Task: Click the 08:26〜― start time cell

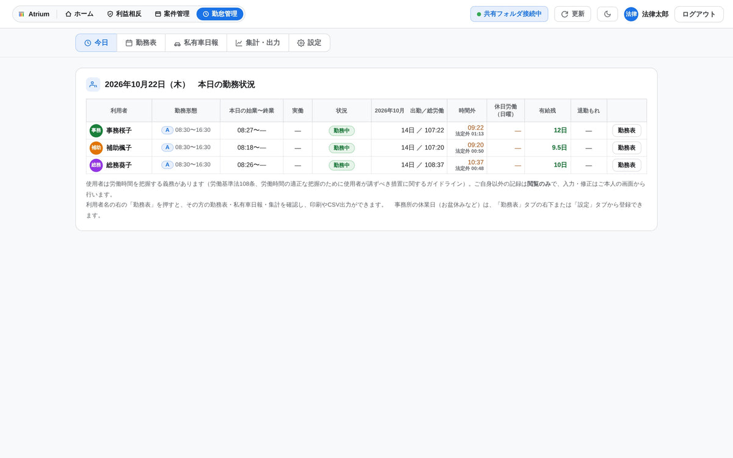Action: pyautogui.click(x=252, y=165)
